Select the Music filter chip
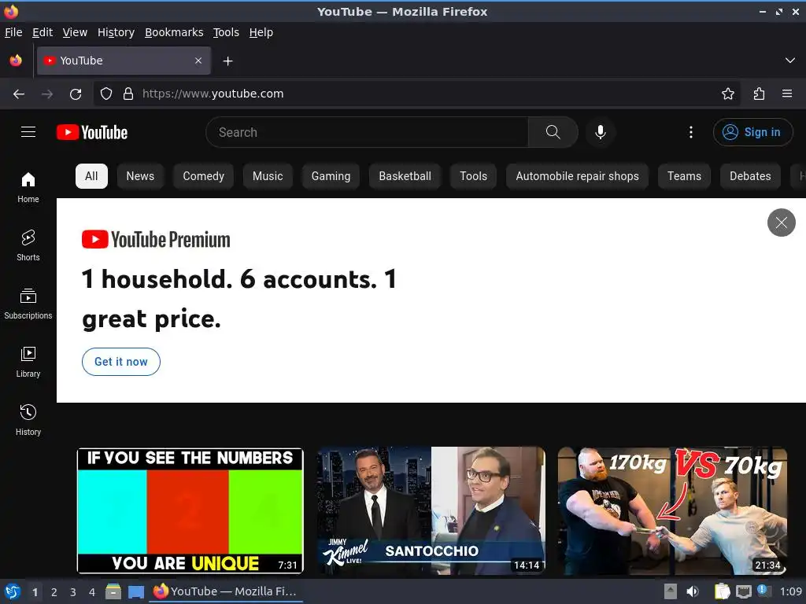This screenshot has height=604, width=806. coord(268,176)
